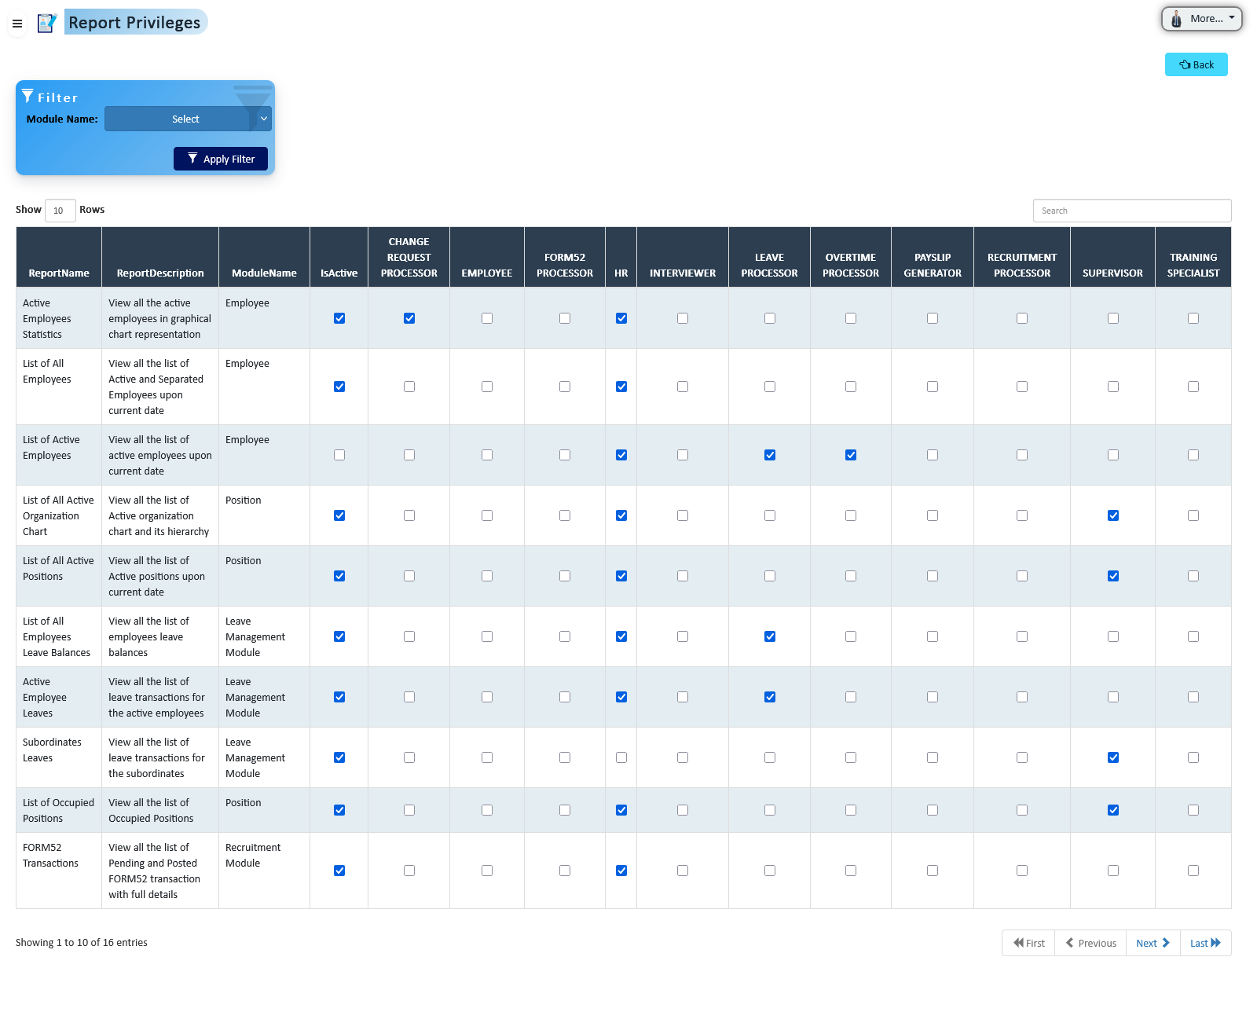The image size is (1257, 1023).
Task: Click the First page button
Action: pyautogui.click(x=1028, y=943)
